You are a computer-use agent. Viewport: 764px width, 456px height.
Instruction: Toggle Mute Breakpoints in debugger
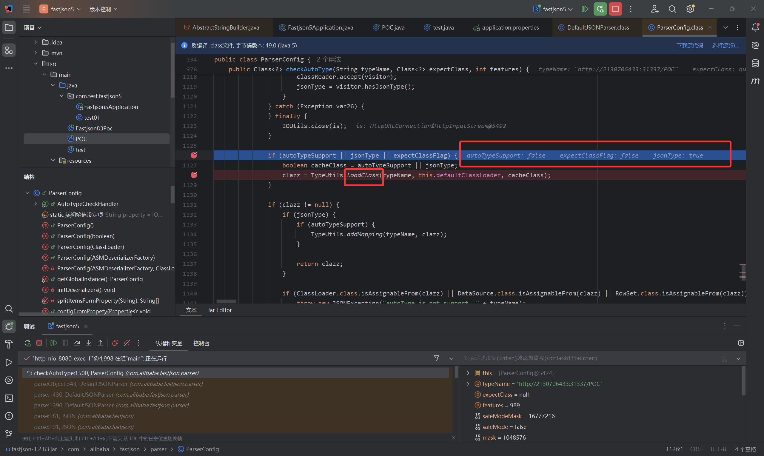tap(127, 343)
